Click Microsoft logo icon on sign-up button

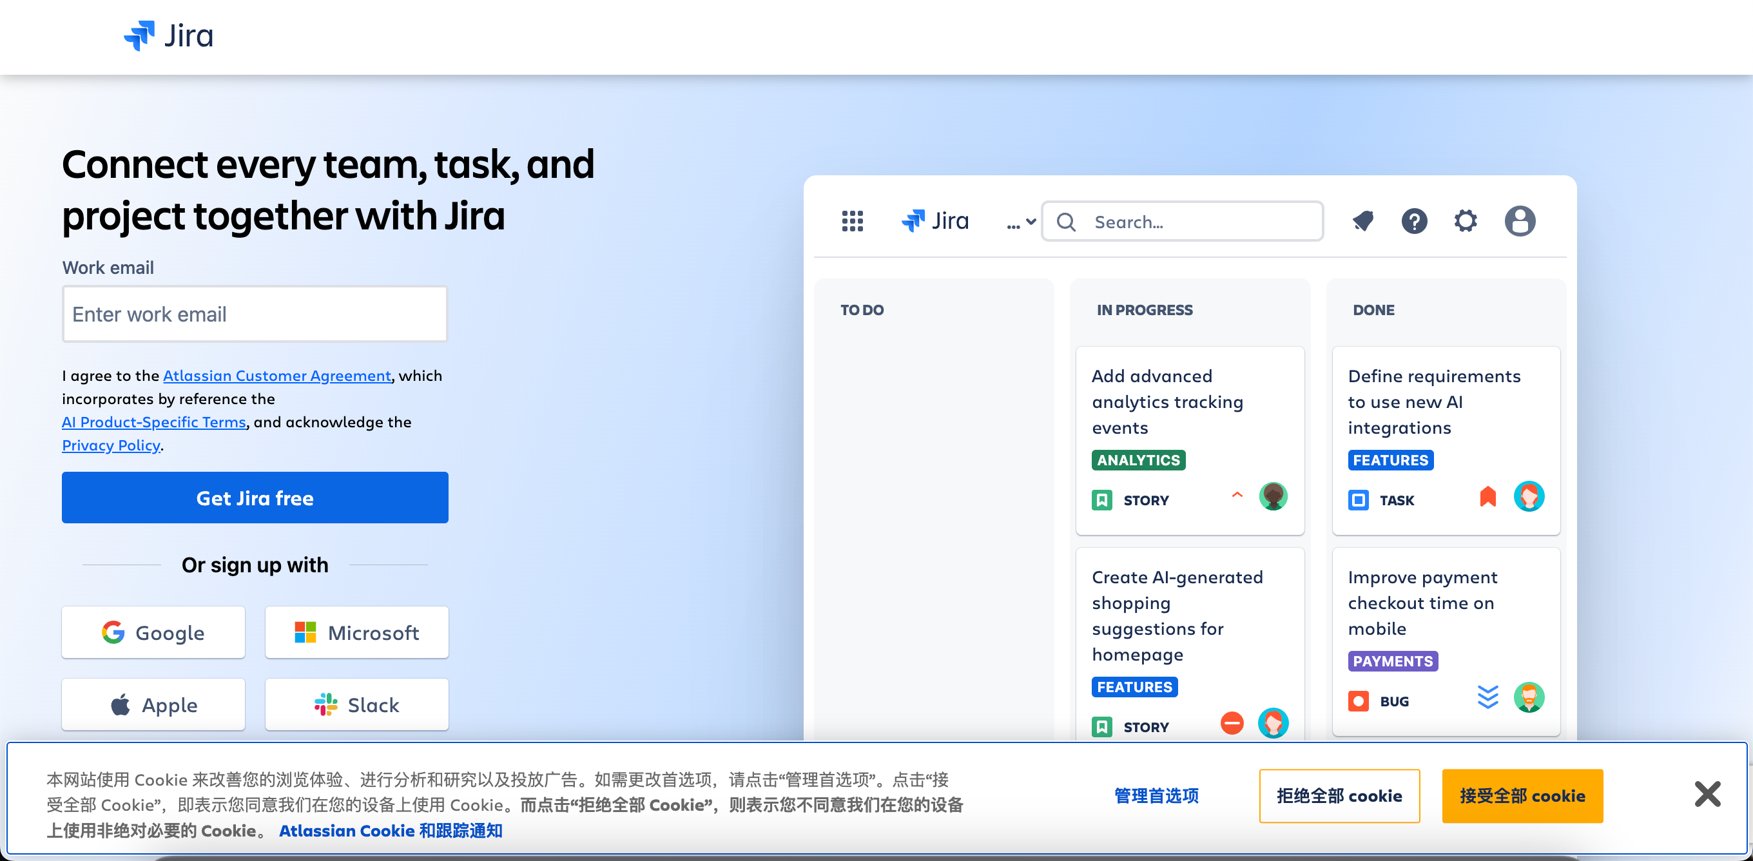point(305,632)
